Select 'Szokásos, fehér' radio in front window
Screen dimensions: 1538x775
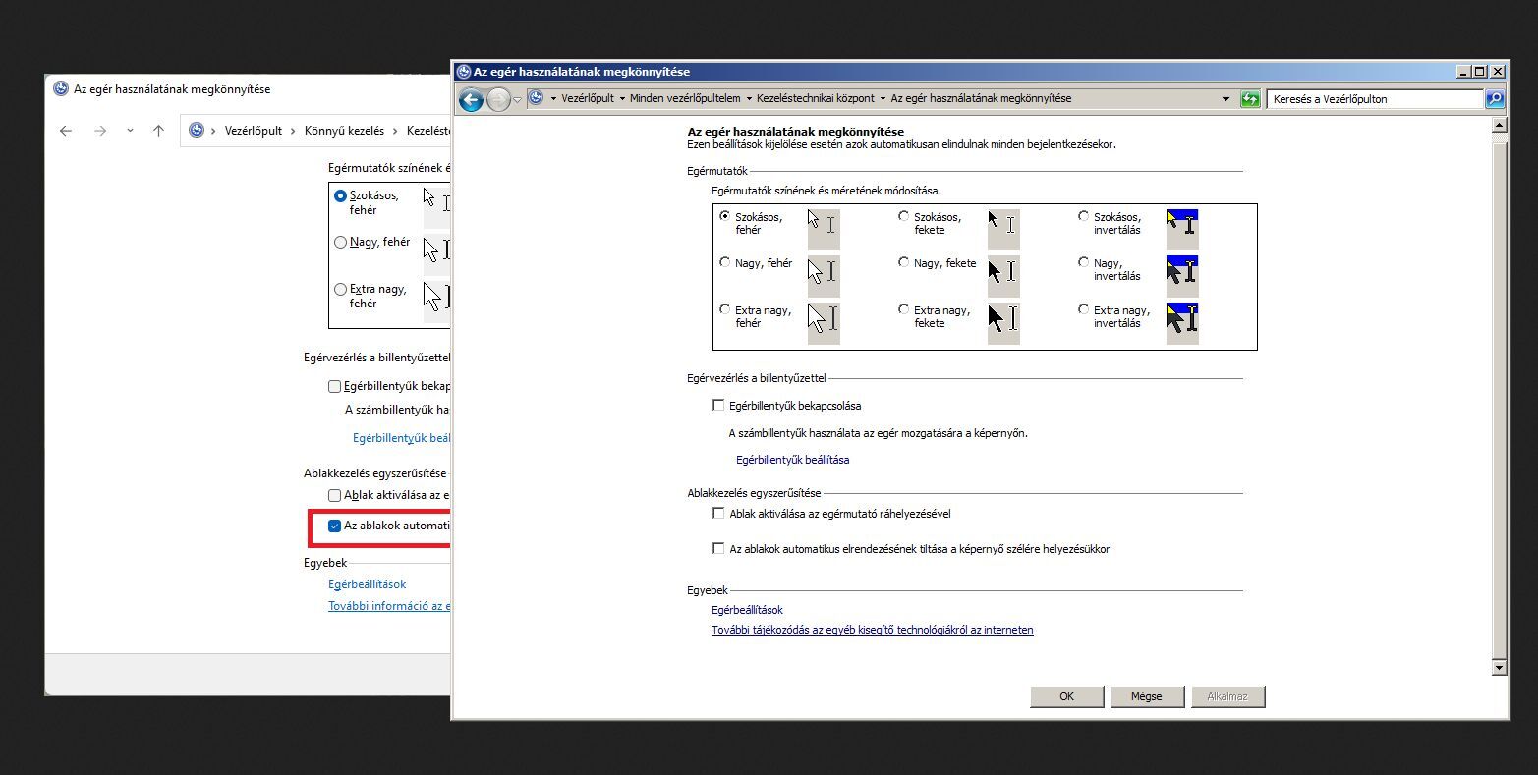coord(725,216)
